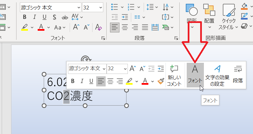Viewport: 253px width, 134px height.
Task: Toggle Bold on the mini toolbar
Action: click(73, 81)
